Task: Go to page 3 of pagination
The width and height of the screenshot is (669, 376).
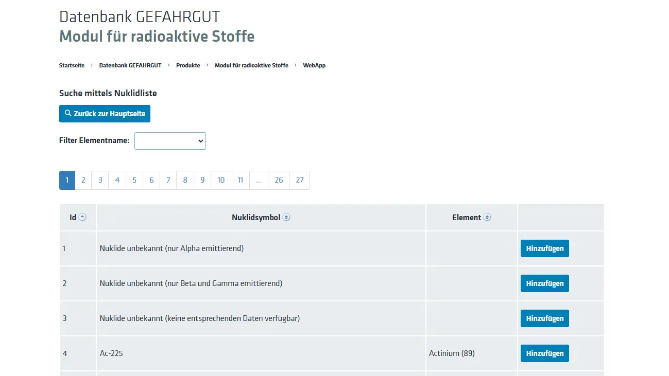Action: [100, 180]
